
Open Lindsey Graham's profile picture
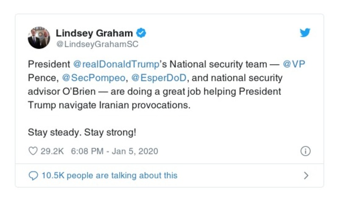(39, 38)
